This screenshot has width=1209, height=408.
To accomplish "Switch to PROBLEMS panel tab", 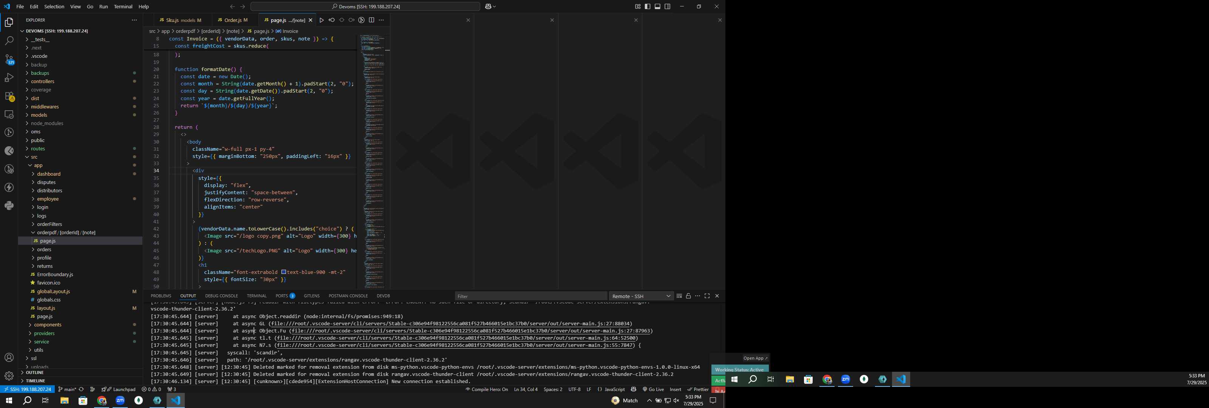I will point(161,296).
